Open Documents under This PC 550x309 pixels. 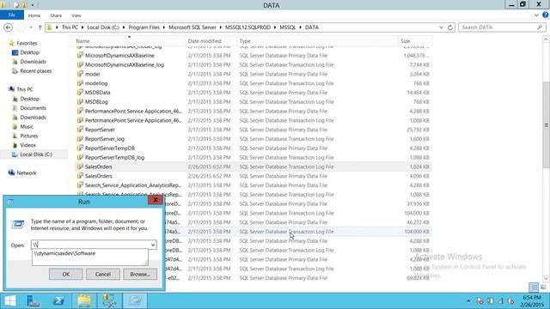(x=33, y=108)
